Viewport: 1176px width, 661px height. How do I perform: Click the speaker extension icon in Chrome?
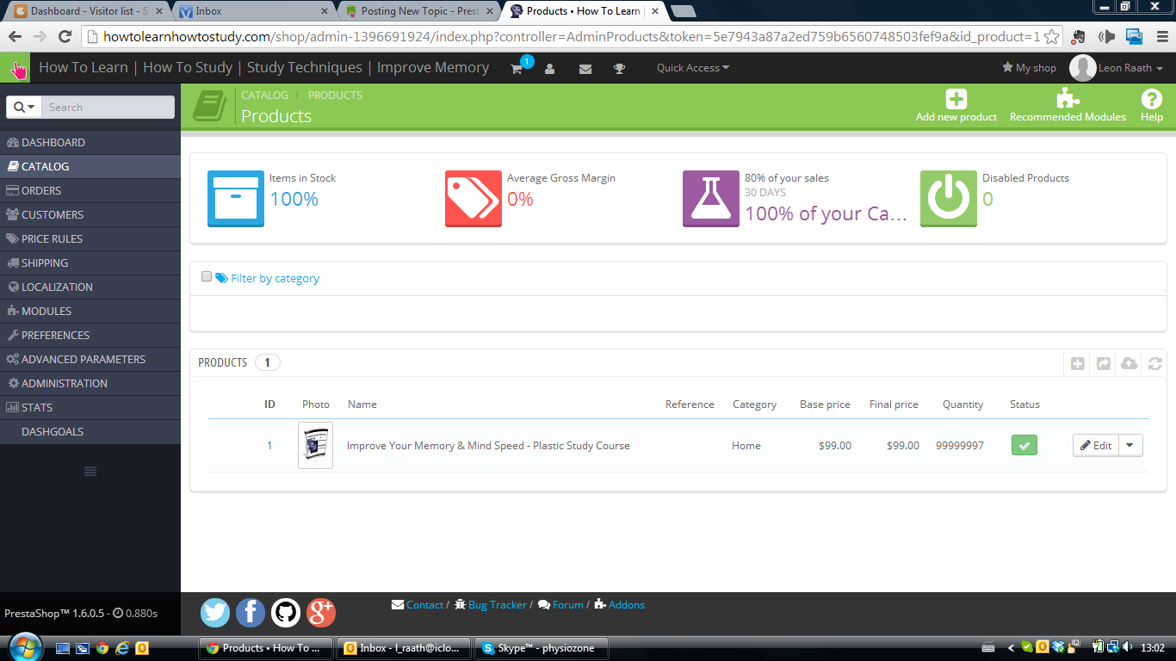pyautogui.click(x=1106, y=37)
